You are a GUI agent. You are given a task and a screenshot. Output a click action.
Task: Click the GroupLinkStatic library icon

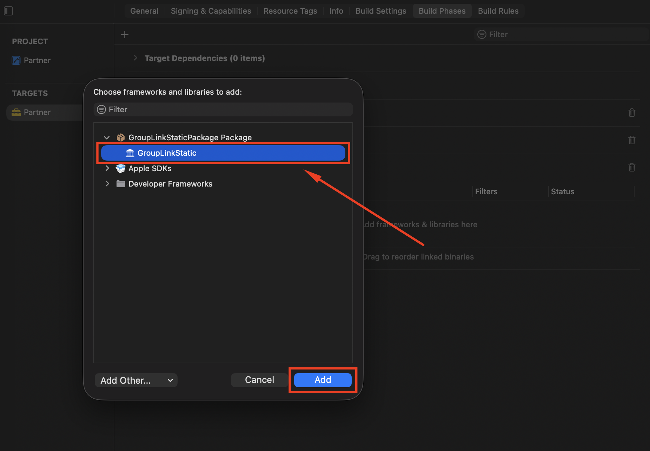pyautogui.click(x=130, y=153)
